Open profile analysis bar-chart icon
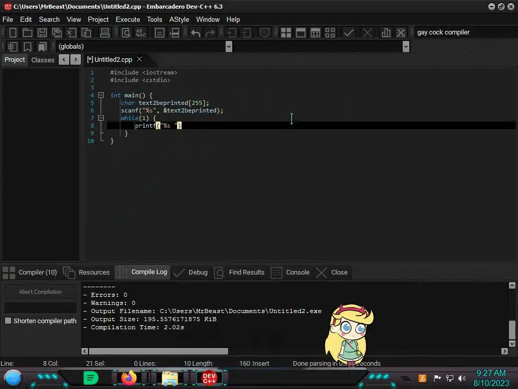This screenshot has height=389, width=518. [x=386, y=32]
